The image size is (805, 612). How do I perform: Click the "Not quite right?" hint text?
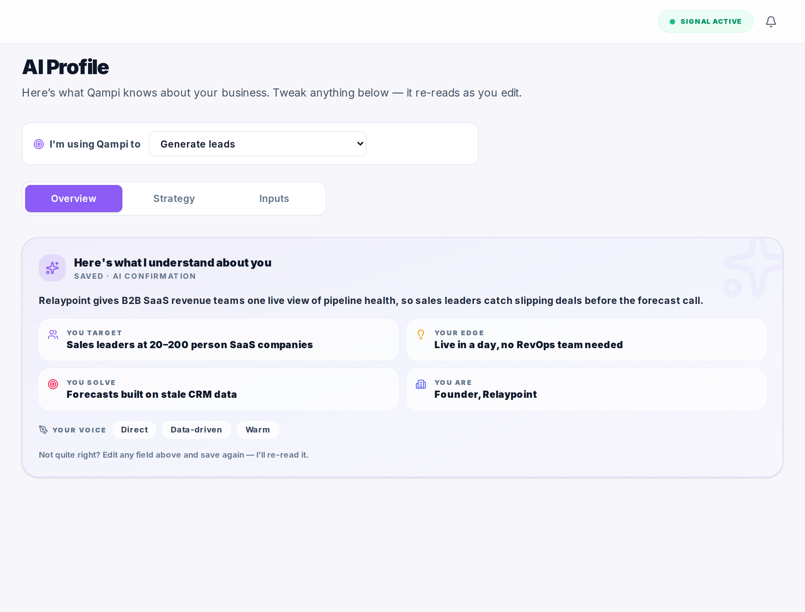tap(173, 455)
